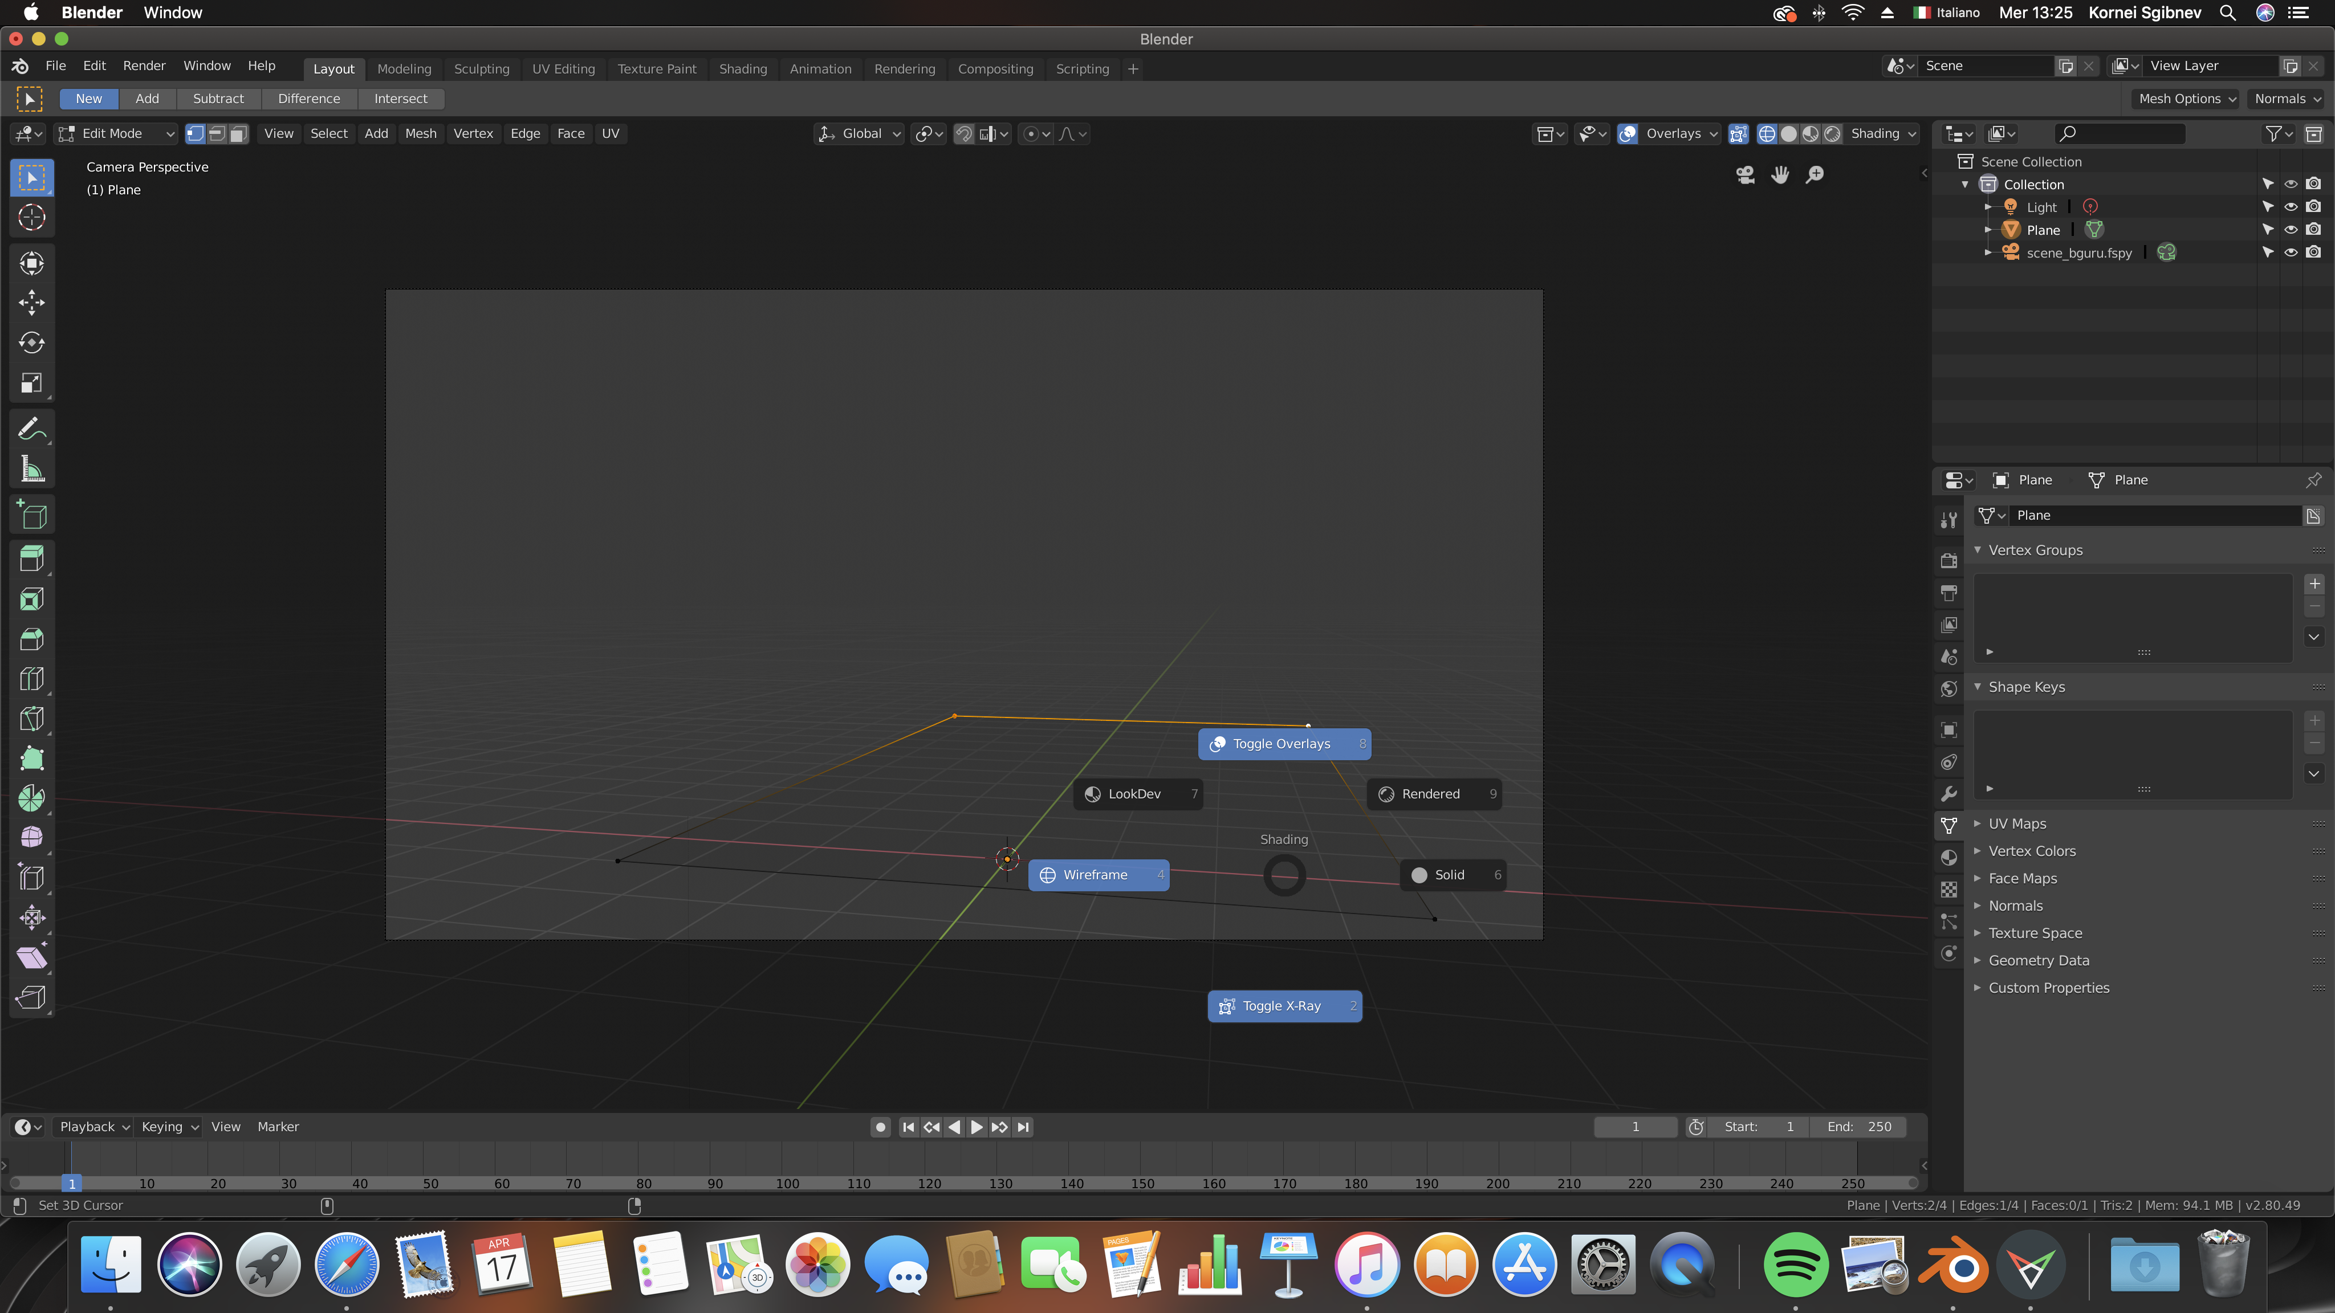Image resolution: width=2335 pixels, height=1313 pixels.
Task: Select the Annotate pencil tool
Action: 32,429
